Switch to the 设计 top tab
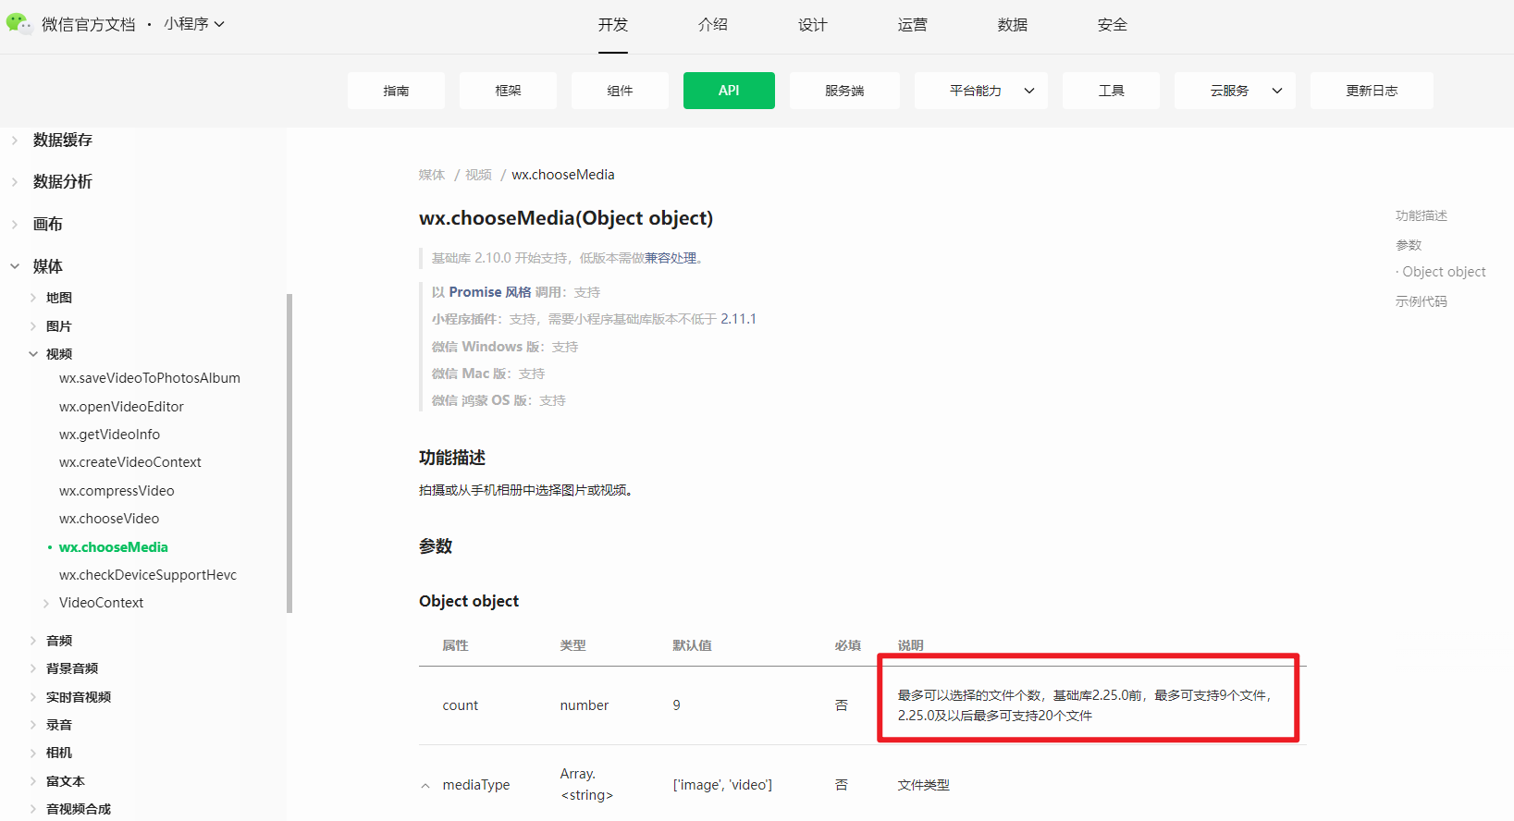The width and height of the screenshot is (1514, 821). tap(812, 25)
